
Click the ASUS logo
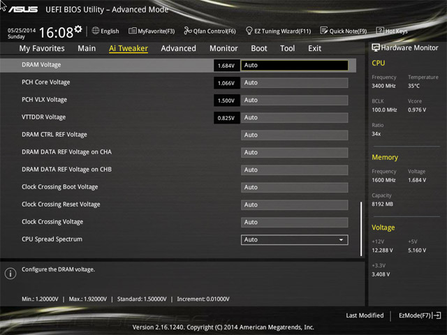click(x=23, y=10)
